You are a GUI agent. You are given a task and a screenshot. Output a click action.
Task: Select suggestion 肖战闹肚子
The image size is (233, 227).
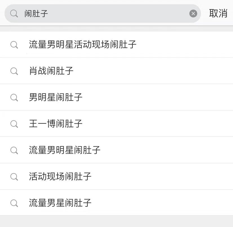(51, 71)
